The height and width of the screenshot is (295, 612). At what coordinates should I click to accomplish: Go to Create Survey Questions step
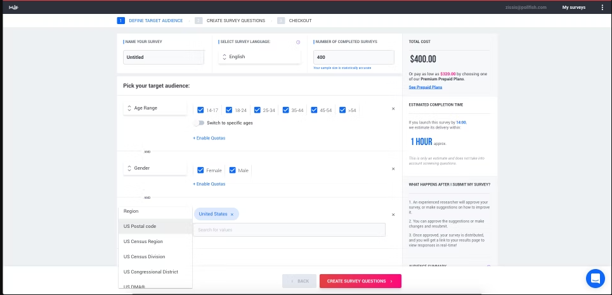[236, 21]
